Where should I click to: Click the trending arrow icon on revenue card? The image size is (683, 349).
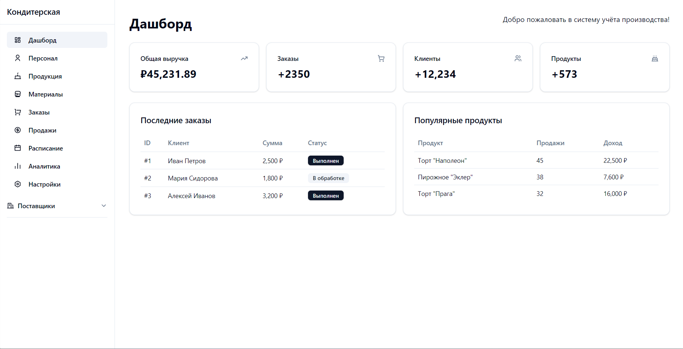pos(244,58)
